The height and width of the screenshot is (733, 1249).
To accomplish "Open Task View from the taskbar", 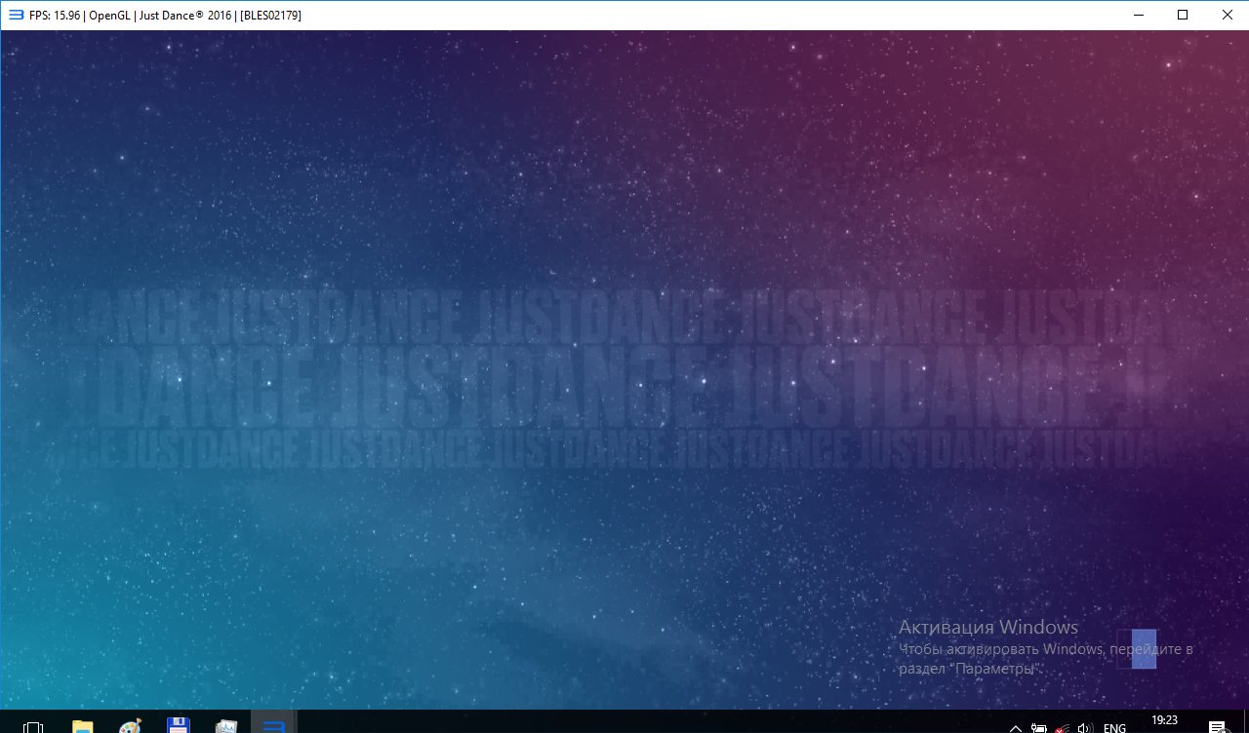I will pos(32,726).
